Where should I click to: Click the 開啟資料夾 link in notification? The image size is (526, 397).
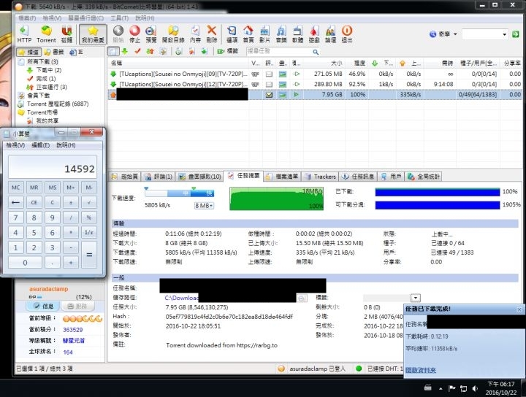pos(421,370)
